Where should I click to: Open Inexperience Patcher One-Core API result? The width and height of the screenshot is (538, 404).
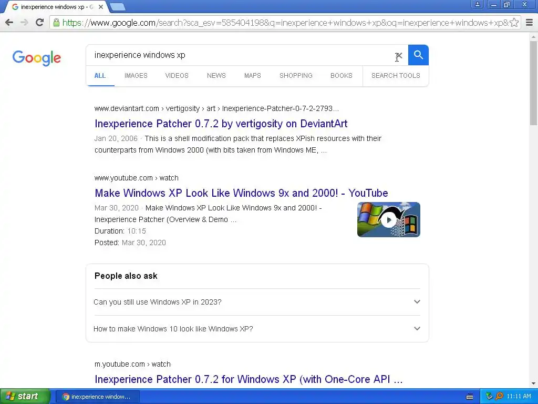(249, 379)
